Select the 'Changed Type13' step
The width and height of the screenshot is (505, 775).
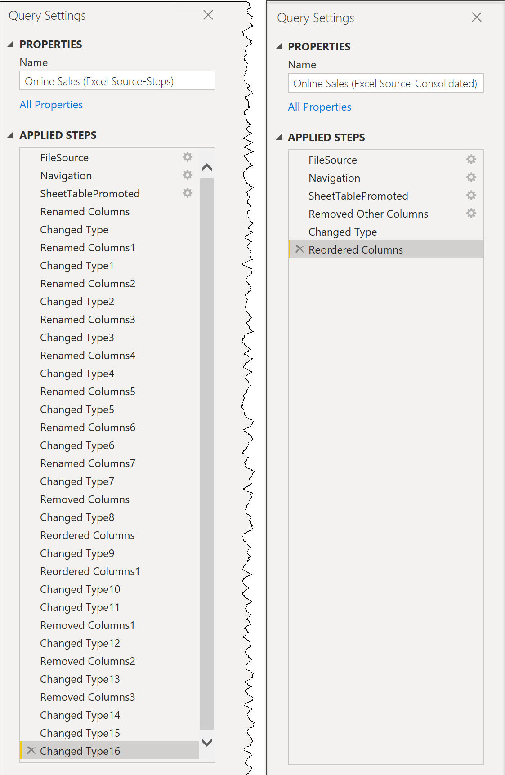(109, 679)
